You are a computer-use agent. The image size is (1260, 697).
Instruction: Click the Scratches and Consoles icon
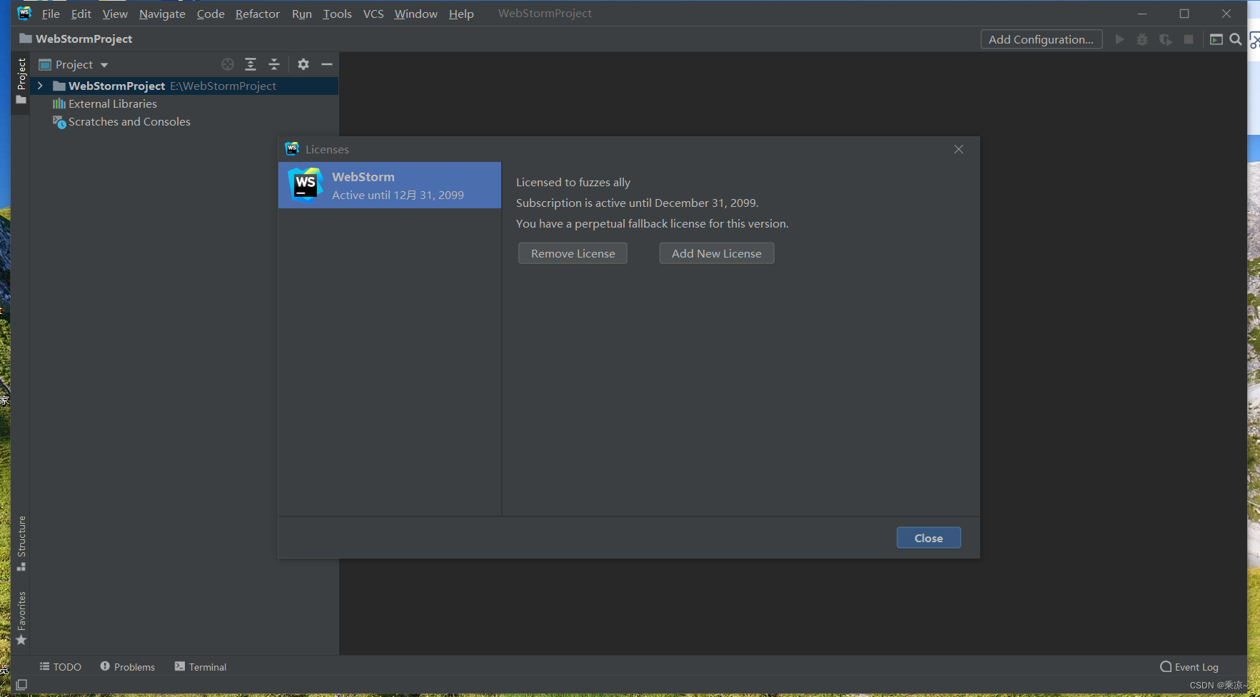59,122
